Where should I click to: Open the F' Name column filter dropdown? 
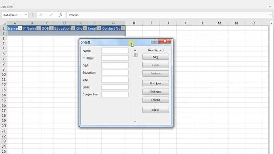(39, 28)
